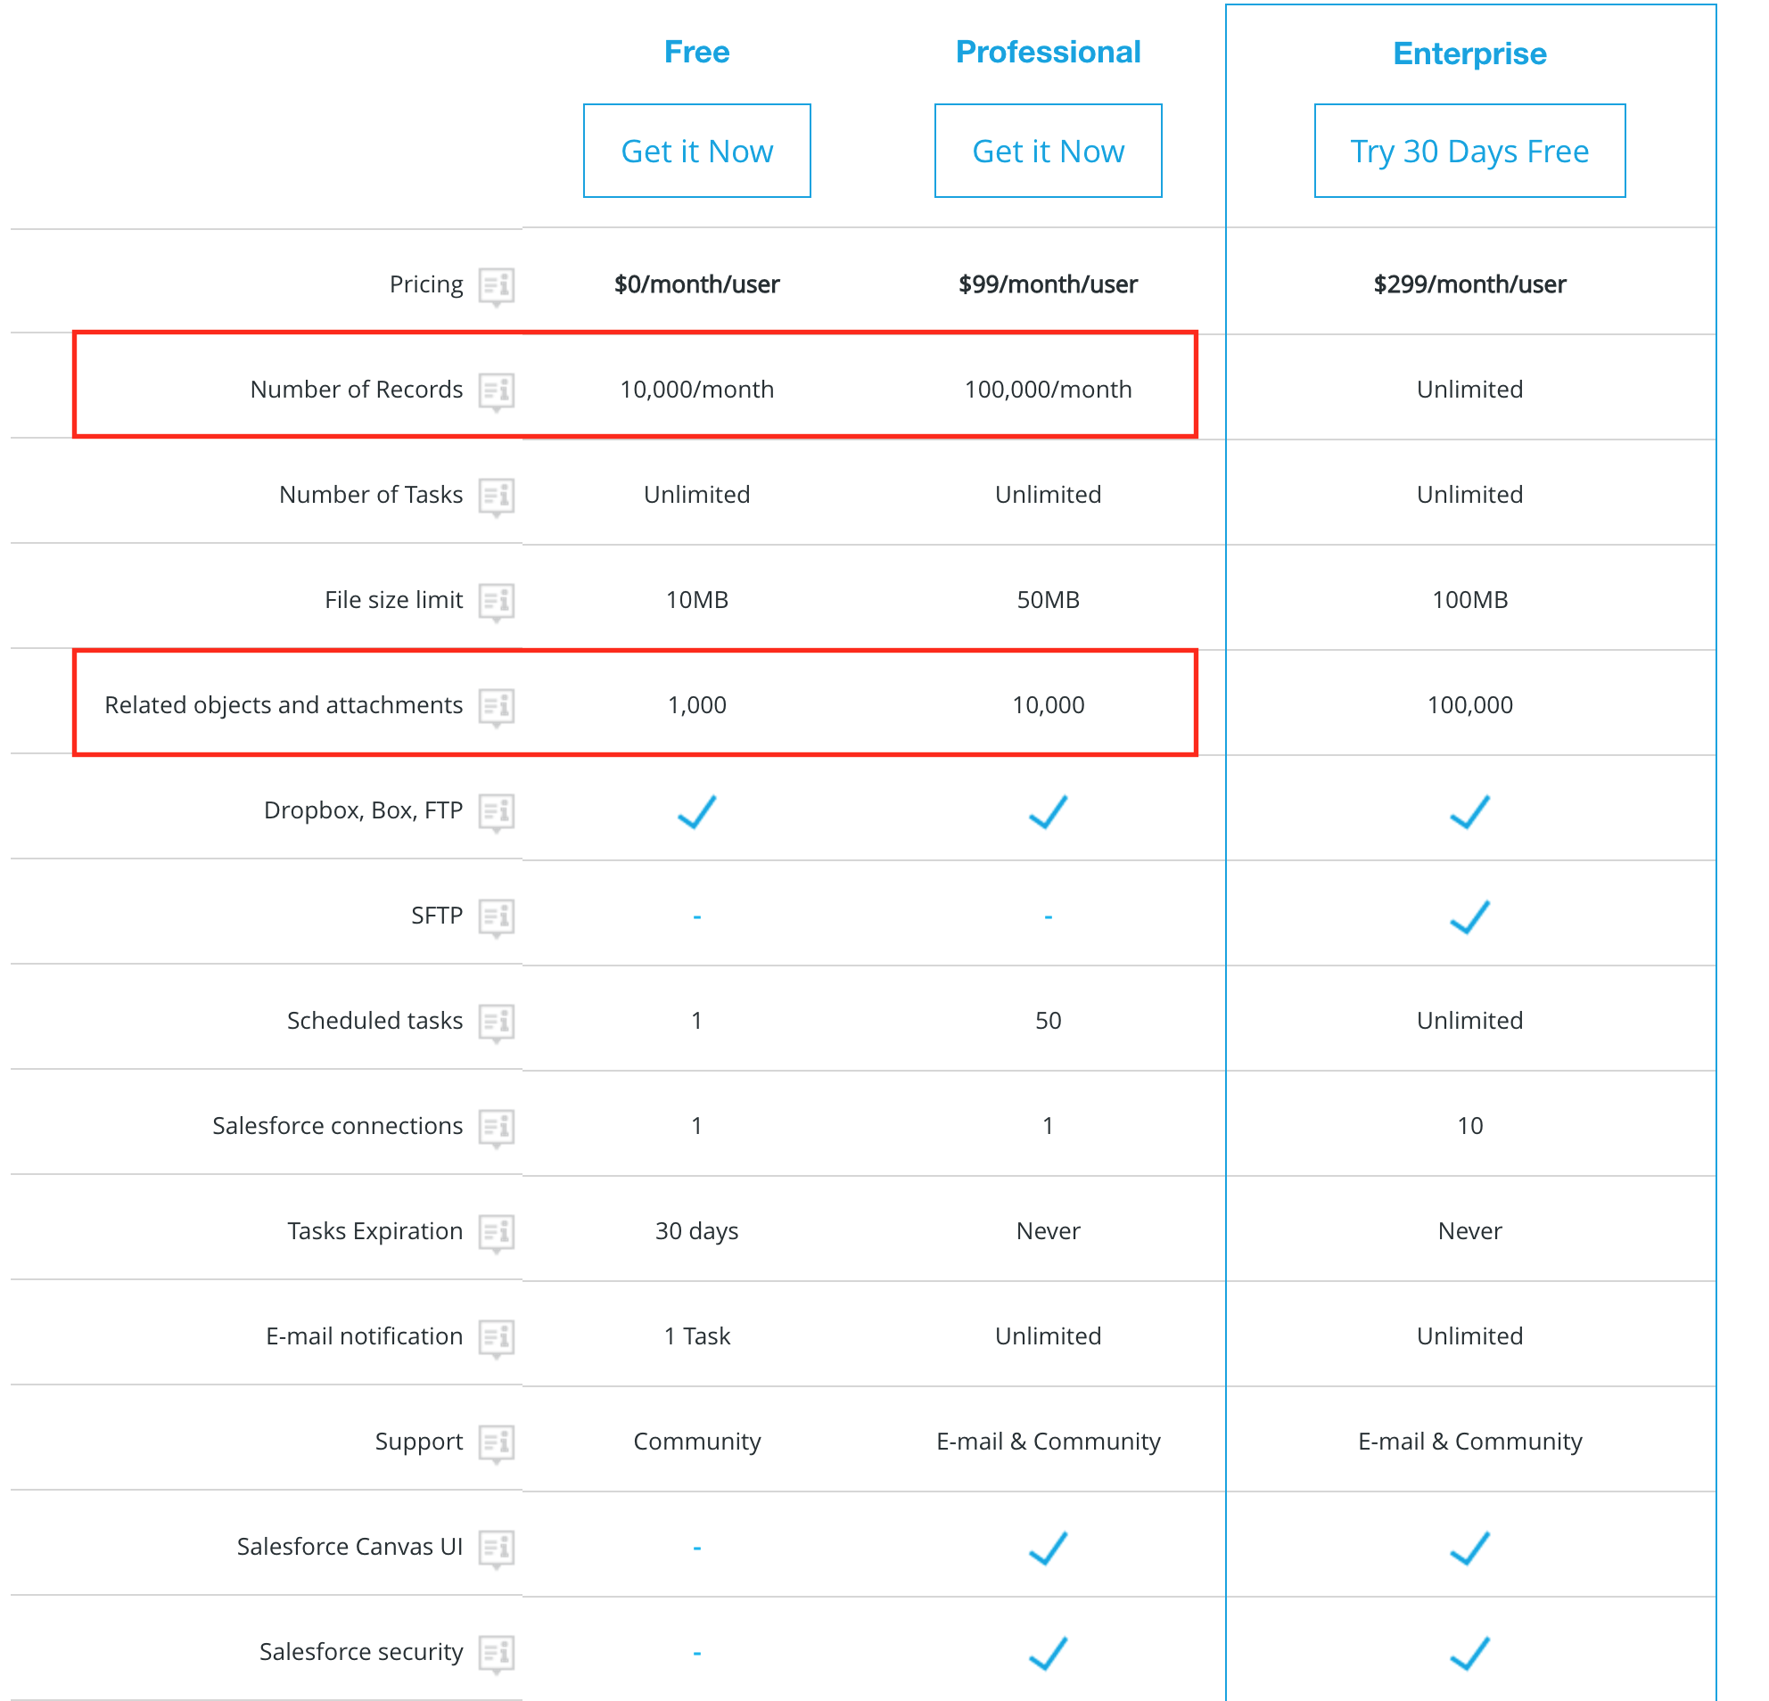The height and width of the screenshot is (1701, 1769).
Task: Open the Salesforce Canvas UI info icon
Action: pos(496,1548)
